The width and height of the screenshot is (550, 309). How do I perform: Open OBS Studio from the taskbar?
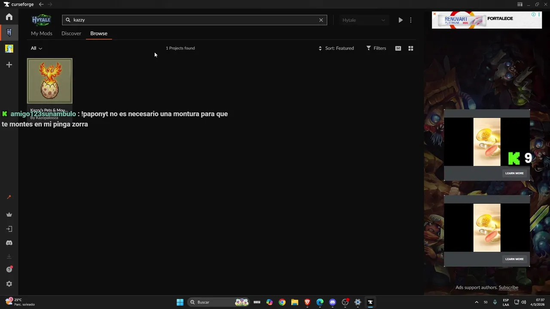(x=345, y=302)
